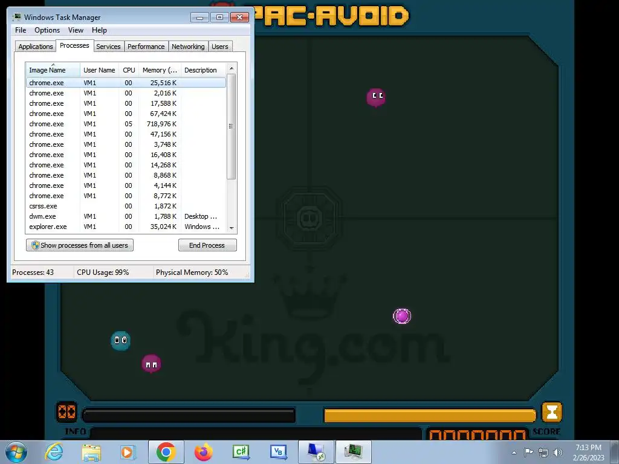Image resolution: width=619 pixels, height=464 pixels.
Task: Click the process list scroll down arrow
Action: point(232,228)
